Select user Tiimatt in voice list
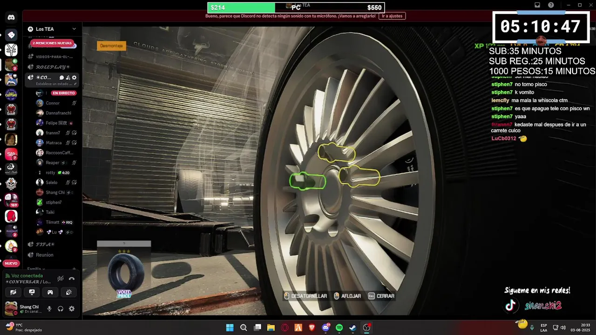Image resolution: width=596 pixels, height=335 pixels. coord(56,222)
